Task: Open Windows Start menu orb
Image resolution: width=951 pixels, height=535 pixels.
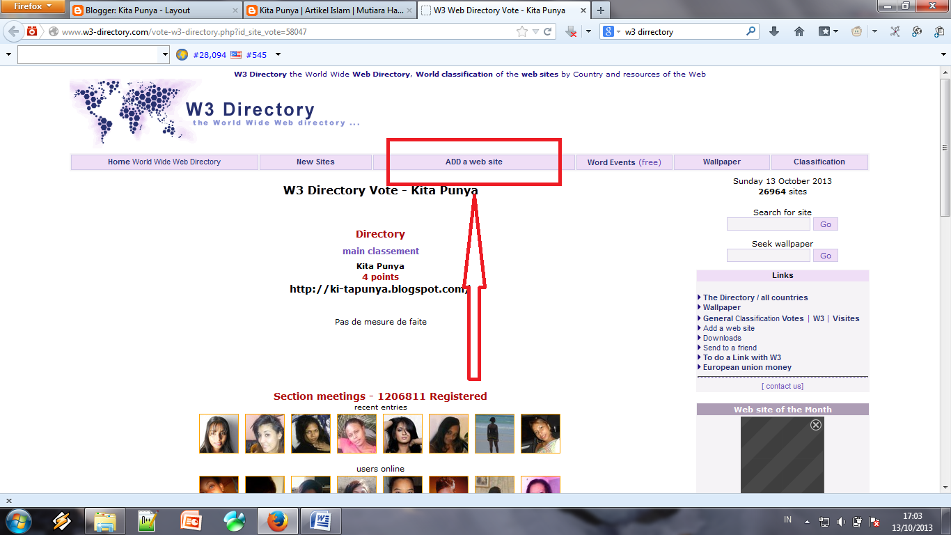Action: [x=17, y=520]
